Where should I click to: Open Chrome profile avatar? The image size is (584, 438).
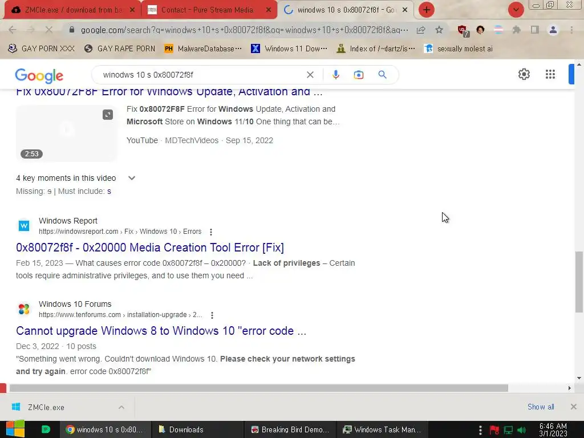pyautogui.click(x=553, y=30)
